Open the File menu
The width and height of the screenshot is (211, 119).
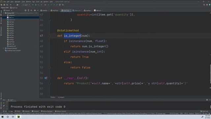coord(5,2)
